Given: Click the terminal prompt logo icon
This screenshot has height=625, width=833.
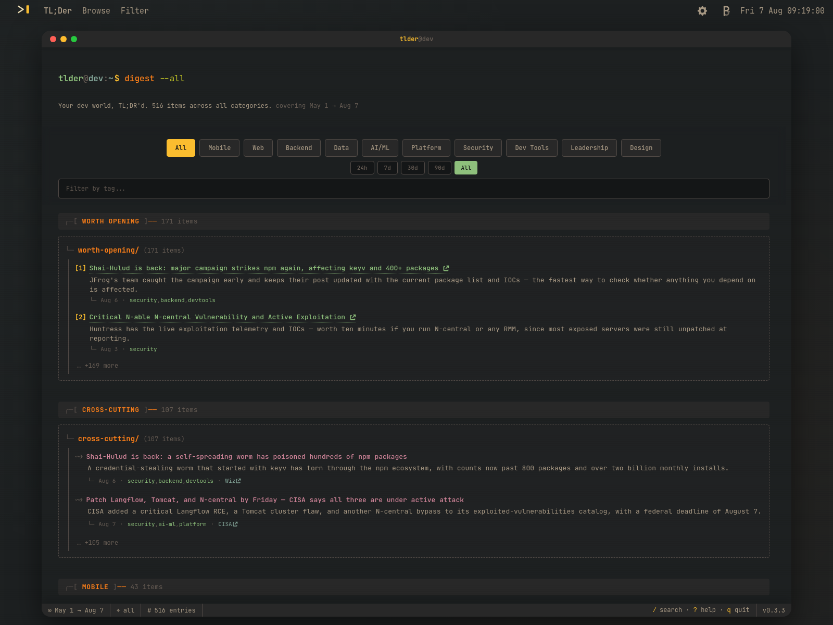Looking at the screenshot, I should click(23, 10).
